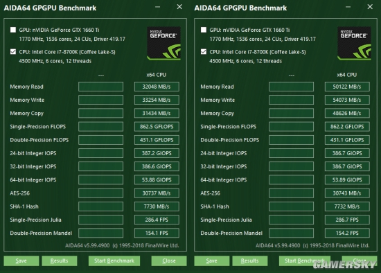The width and height of the screenshot is (381, 273).
Task: Start Benchmark in the left window
Action: [114, 261]
